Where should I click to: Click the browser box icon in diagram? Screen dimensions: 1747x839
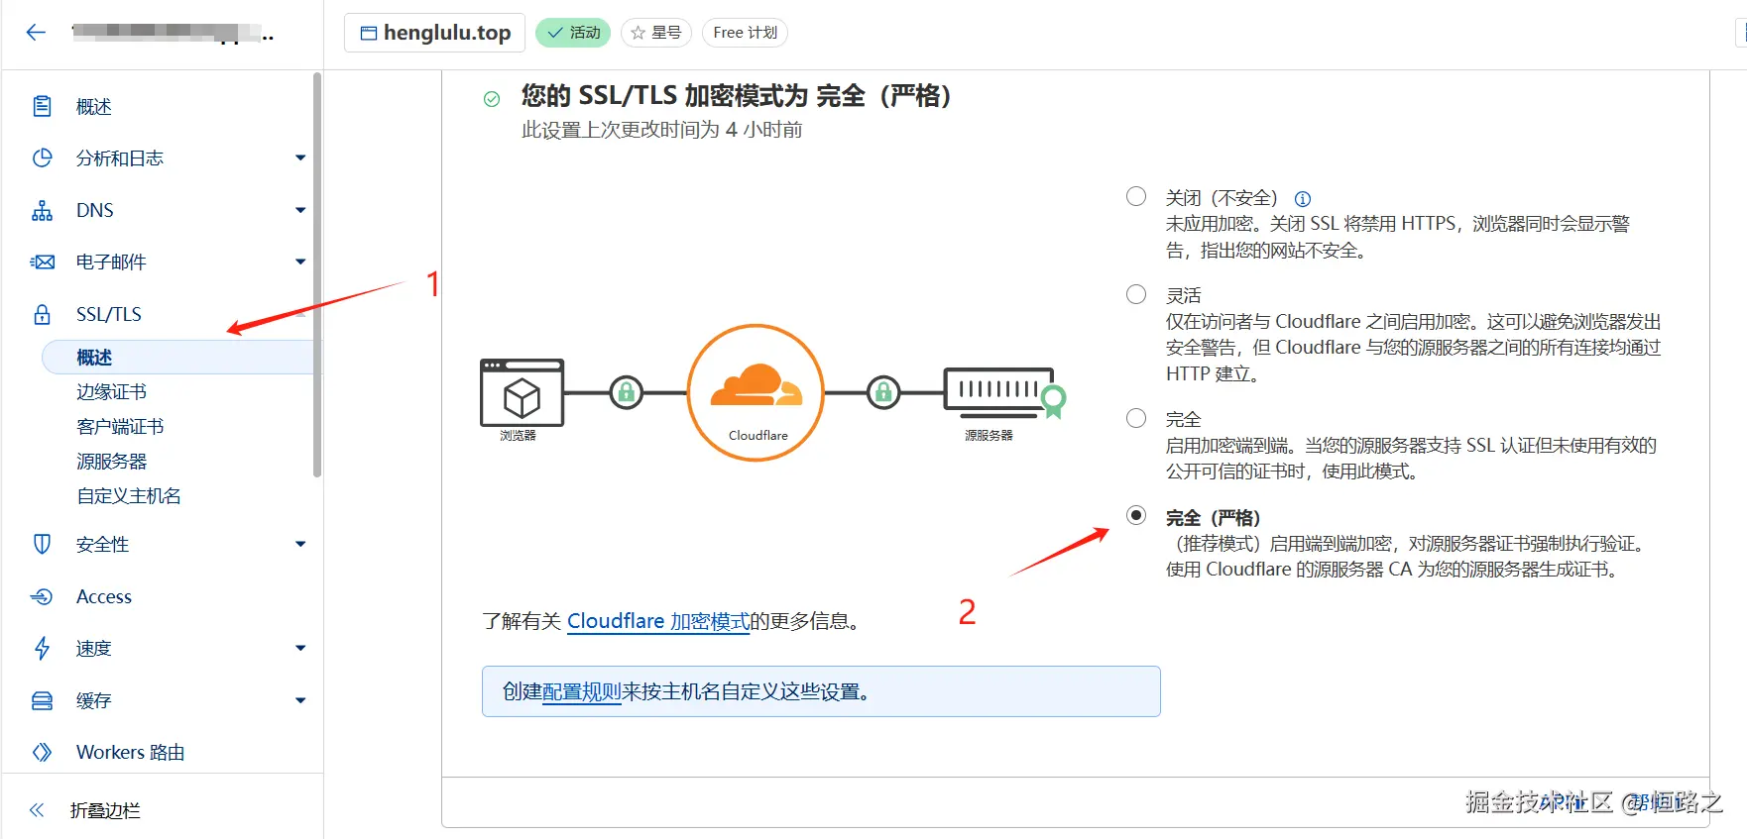click(522, 392)
